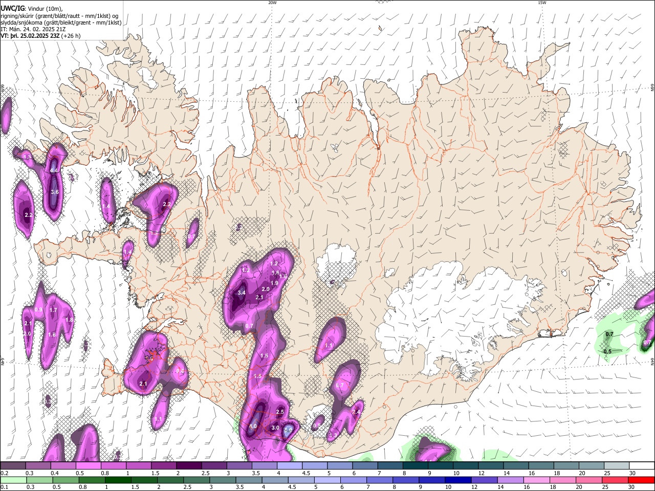Pick the darkest green rain swatch between 1 and 1.5
Image resolution: width=655 pixels, height=491 pixels.
pos(118,480)
